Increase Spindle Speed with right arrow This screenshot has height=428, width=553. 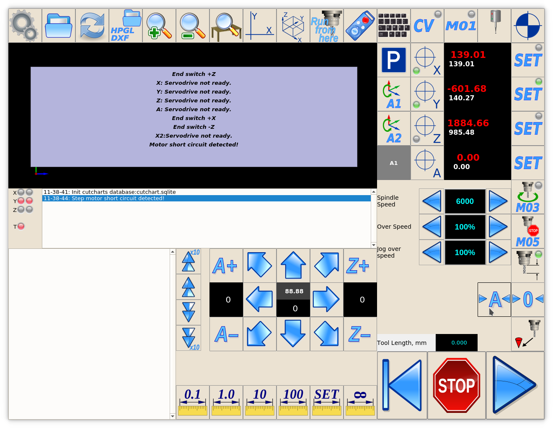pyautogui.click(x=498, y=201)
